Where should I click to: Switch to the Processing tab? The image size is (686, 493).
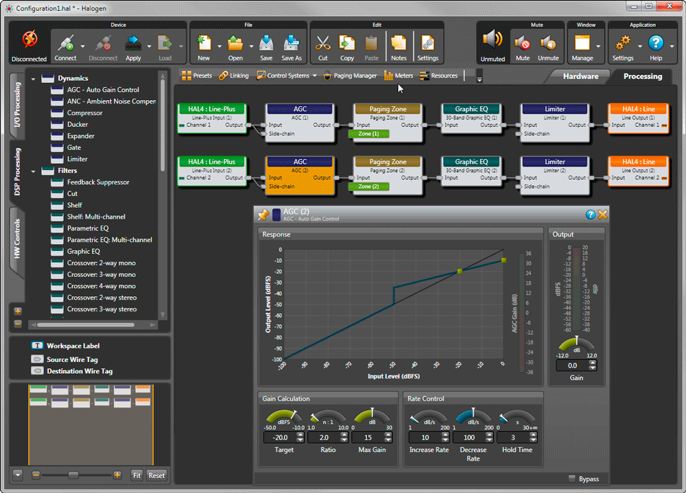pos(643,76)
